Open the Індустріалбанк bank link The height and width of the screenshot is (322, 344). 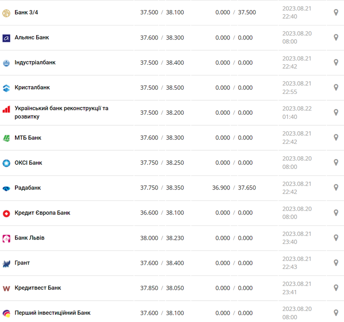tap(35, 62)
